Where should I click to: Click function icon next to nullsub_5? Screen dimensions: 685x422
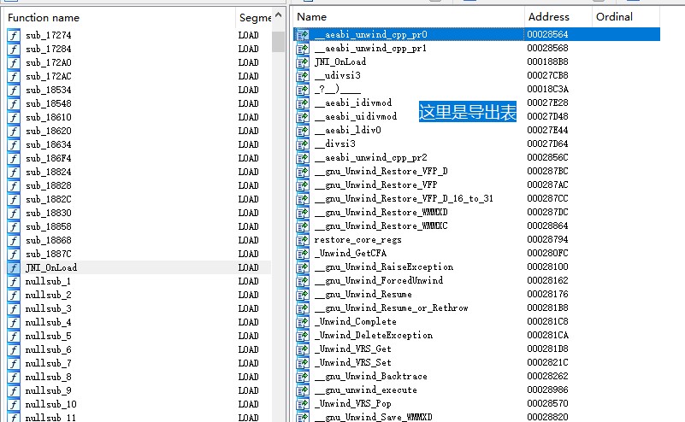pos(14,336)
